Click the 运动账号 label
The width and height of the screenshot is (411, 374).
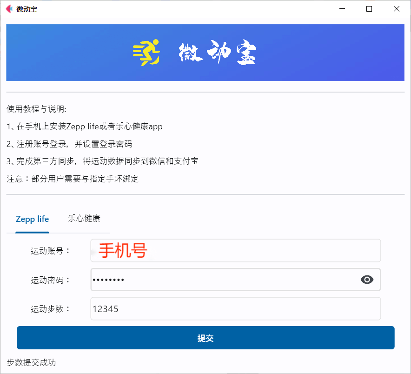tap(50, 251)
